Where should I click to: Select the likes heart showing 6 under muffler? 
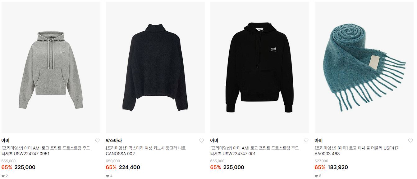click(x=316, y=176)
